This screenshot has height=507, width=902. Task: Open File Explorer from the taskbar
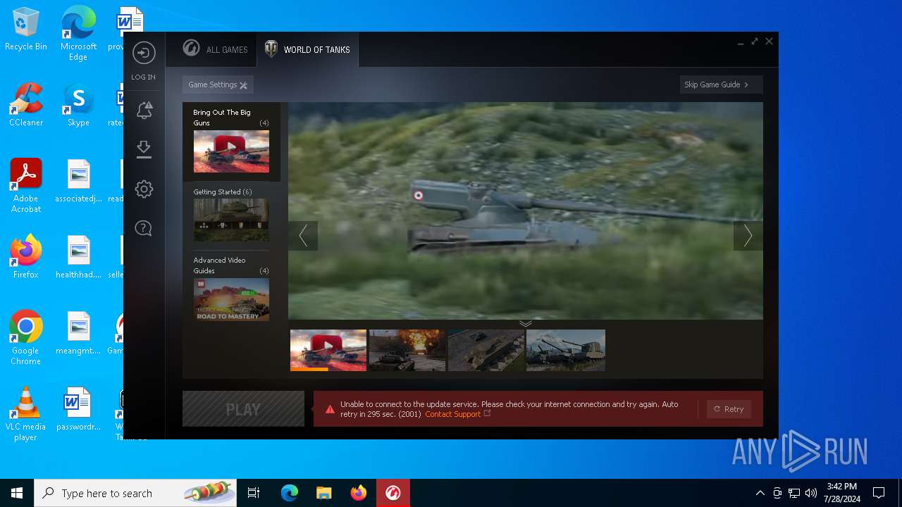[324, 493]
